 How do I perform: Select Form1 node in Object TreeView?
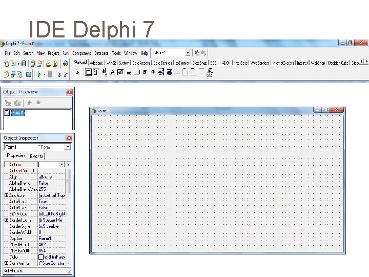[x=18, y=113]
